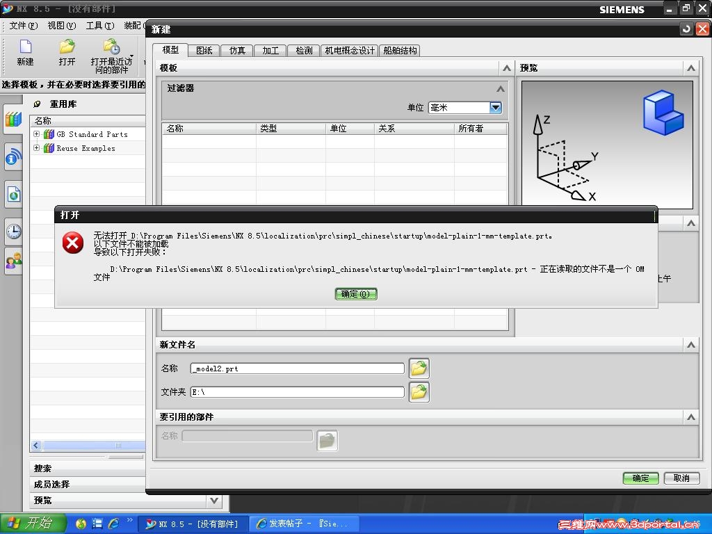Launch the browser icon in Windows quick launch
The image size is (712, 534).
81,524
